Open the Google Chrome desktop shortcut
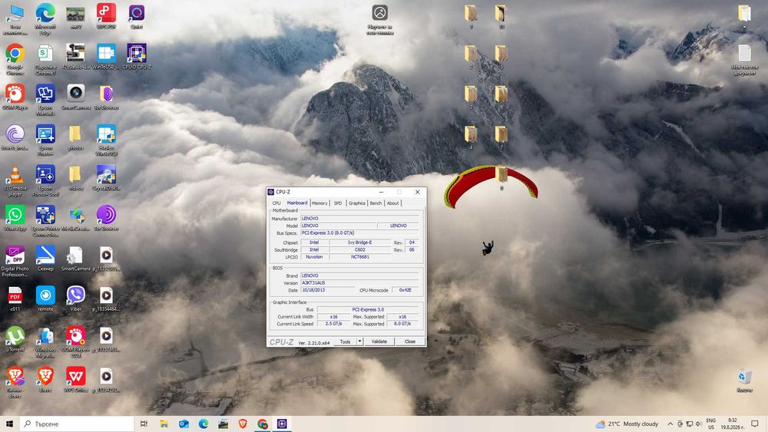The height and width of the screenshot is (432, 768). pos(15,60)
